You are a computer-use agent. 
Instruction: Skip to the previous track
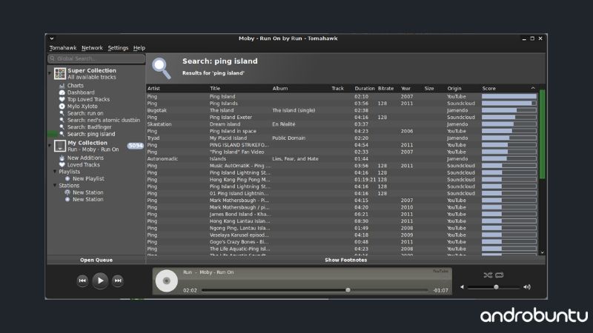(x=82, y=280)
